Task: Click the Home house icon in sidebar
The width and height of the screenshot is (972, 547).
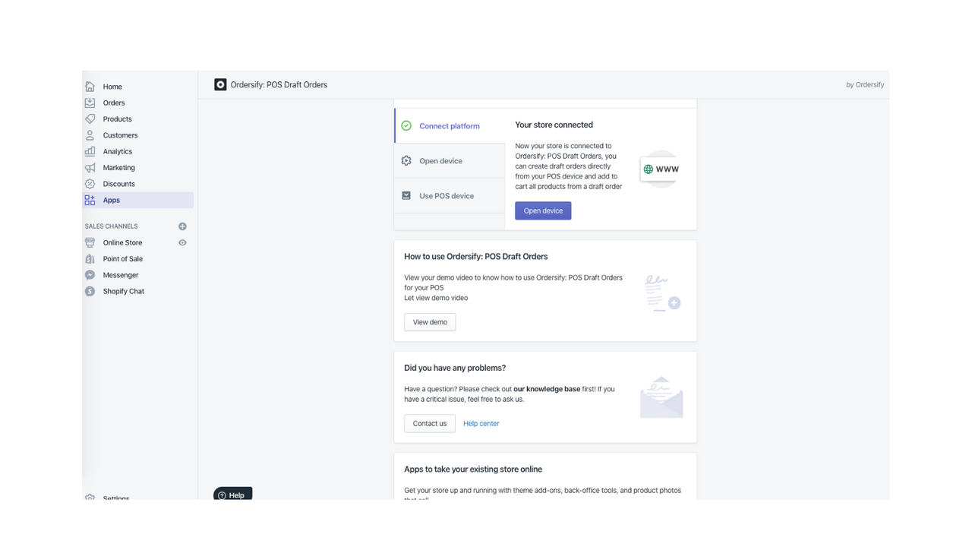Action: coord(90,87)
